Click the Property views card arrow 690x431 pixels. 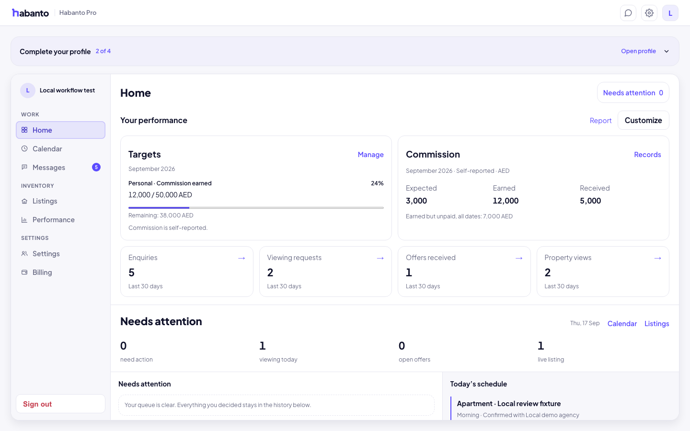(x=658, y=258)
